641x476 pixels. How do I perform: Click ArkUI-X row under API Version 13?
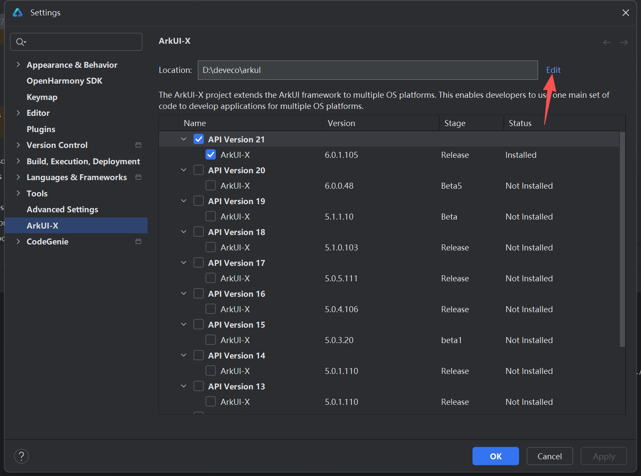click(x=389, y=402)
